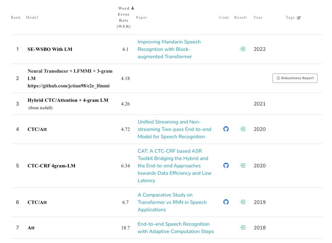Screen dimensions: 332x243
Task: Open GitHub code icon for rank 6 CTC/Att
Action: 226,202
